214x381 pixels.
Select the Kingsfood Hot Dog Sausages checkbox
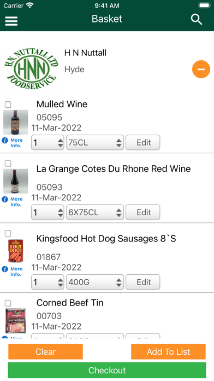8,233
